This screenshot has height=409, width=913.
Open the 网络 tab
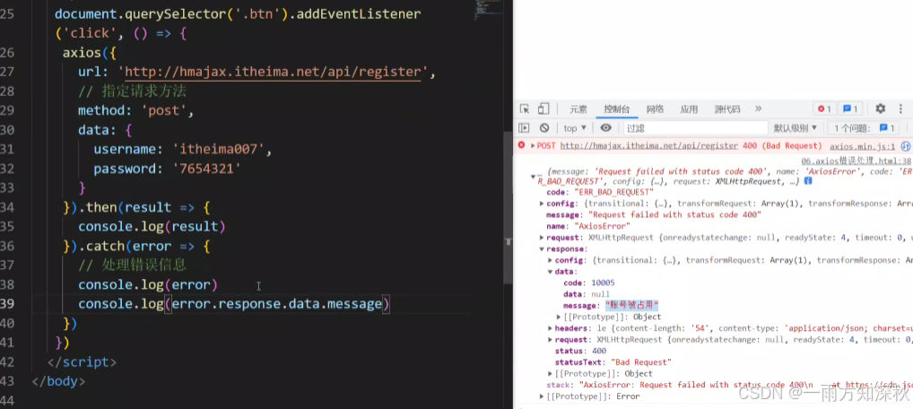coord(655,109)
